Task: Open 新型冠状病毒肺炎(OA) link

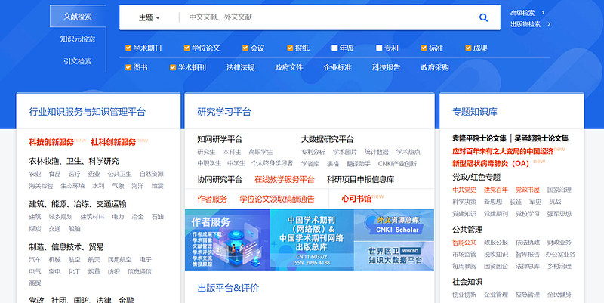Action: tap(491, 163)
